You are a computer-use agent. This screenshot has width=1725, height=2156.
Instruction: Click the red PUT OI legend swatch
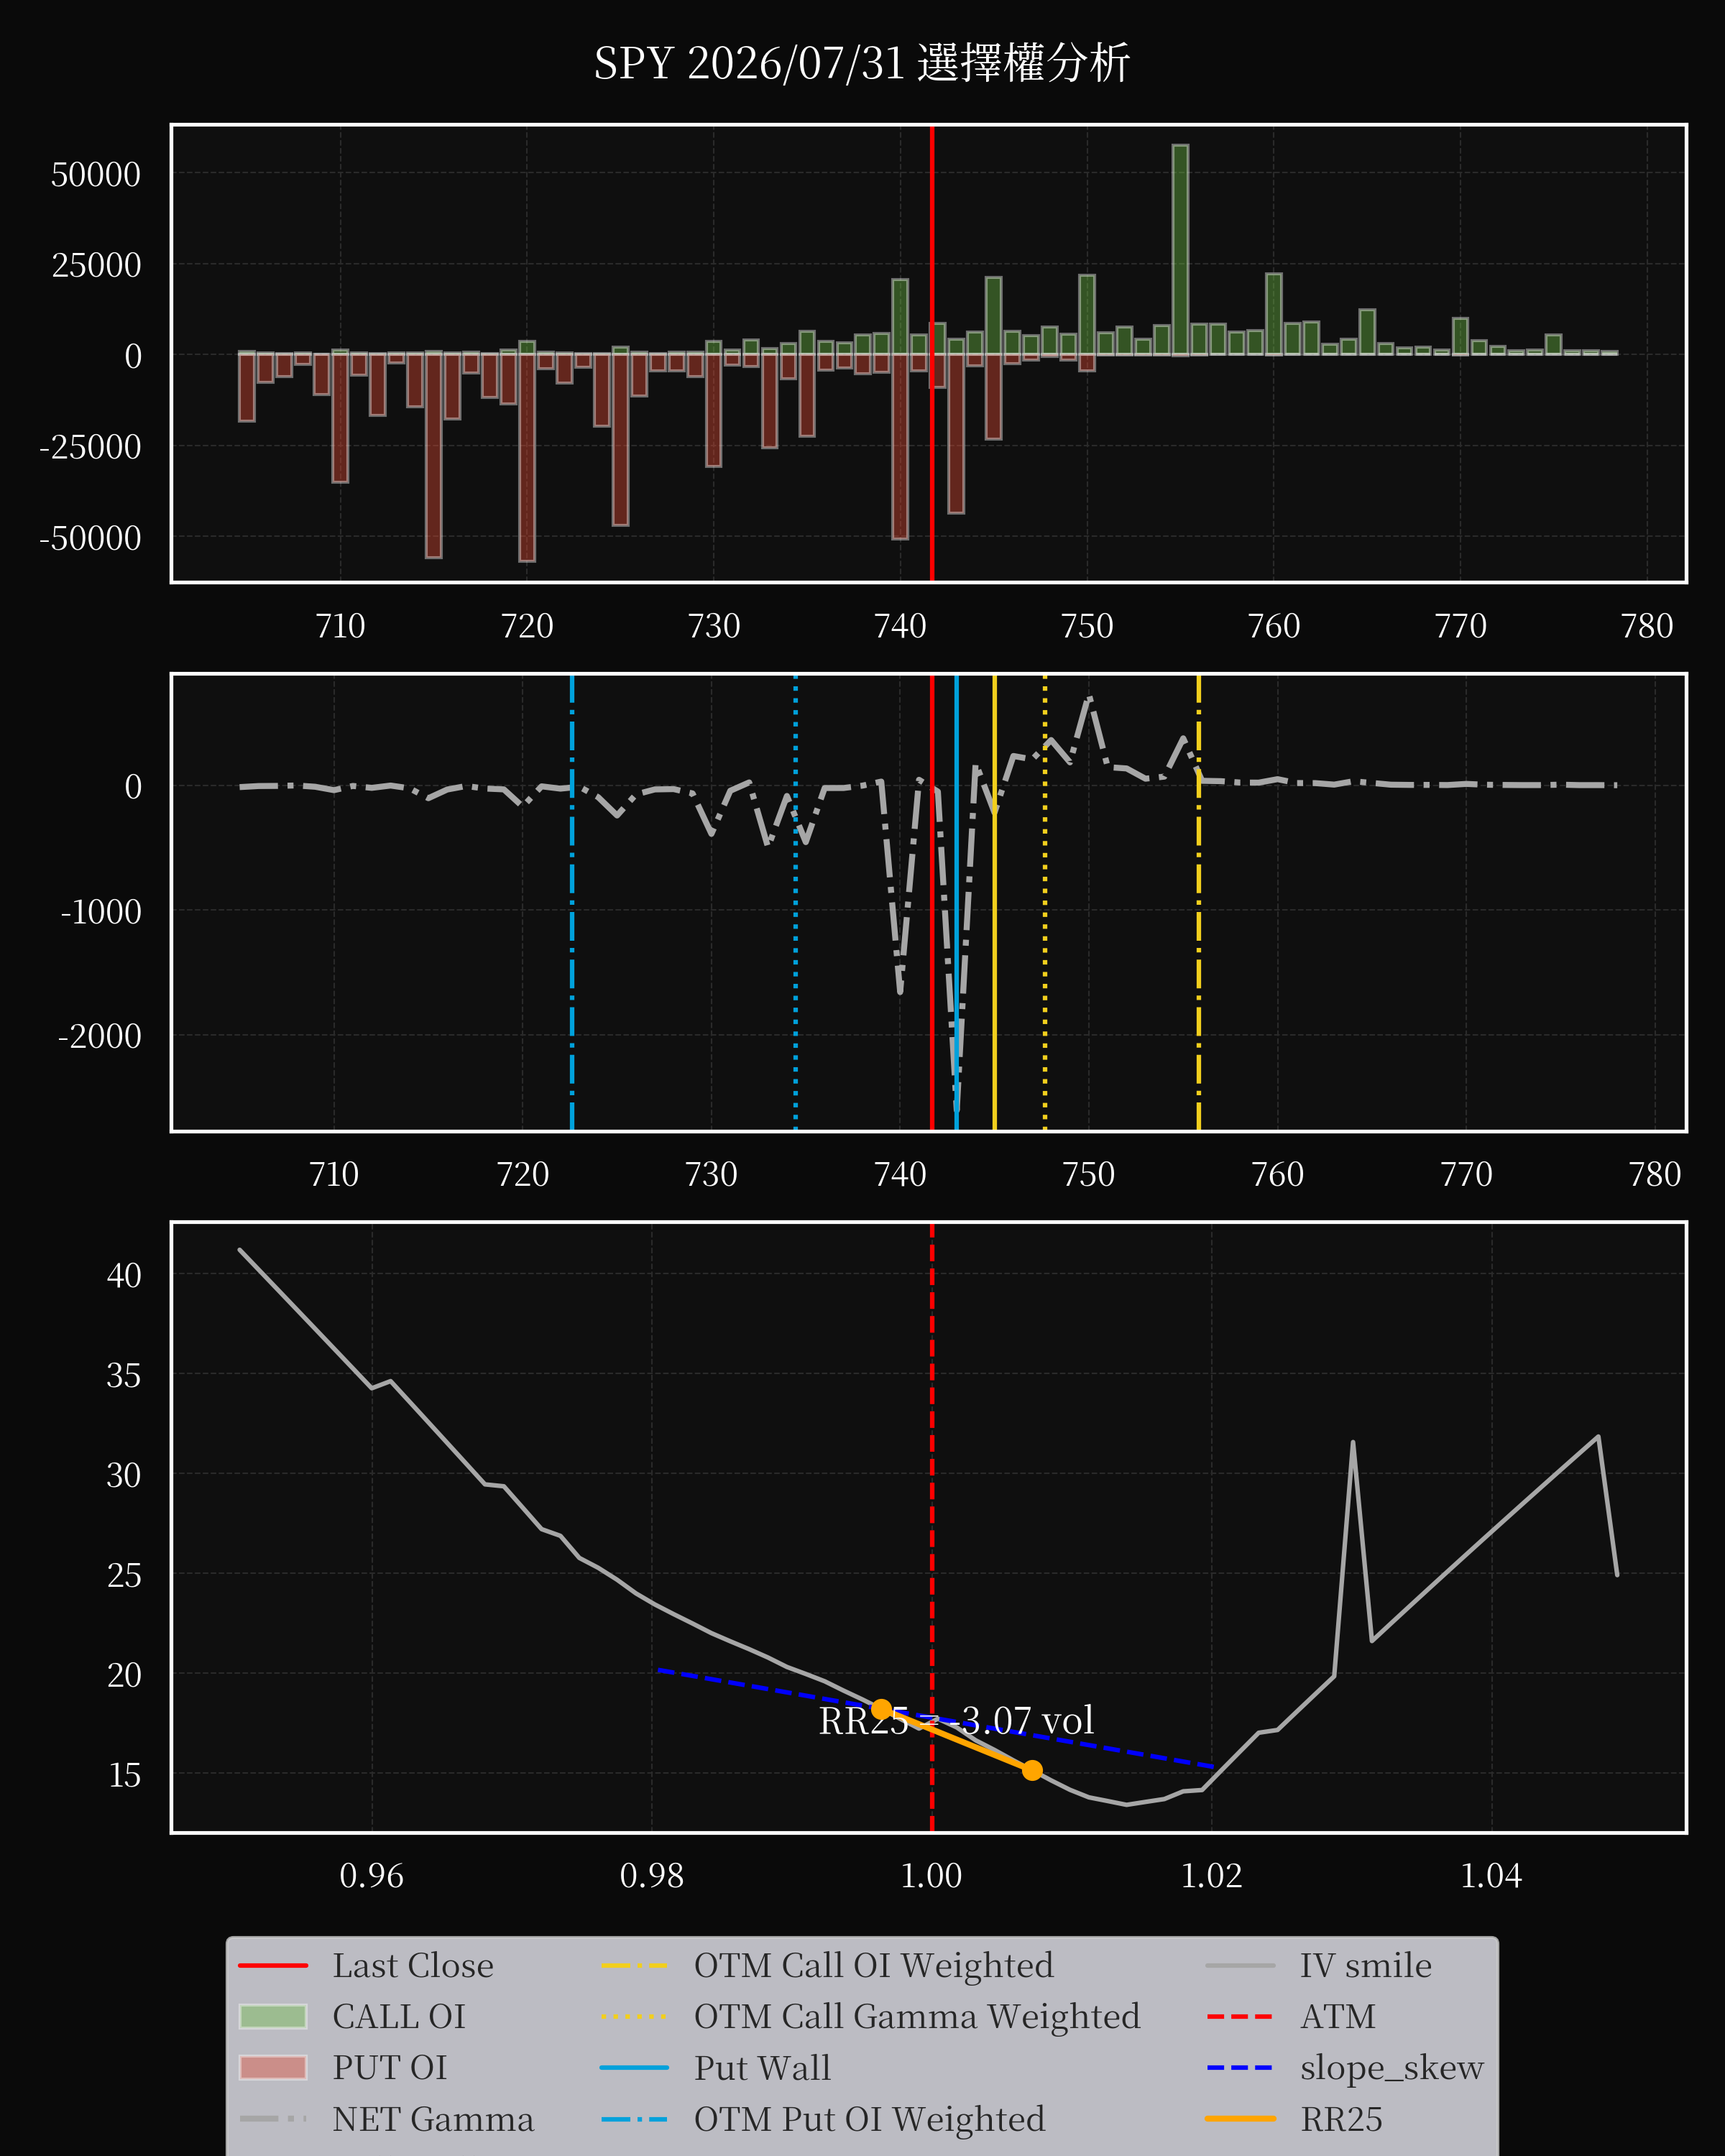click(273, 2067)
